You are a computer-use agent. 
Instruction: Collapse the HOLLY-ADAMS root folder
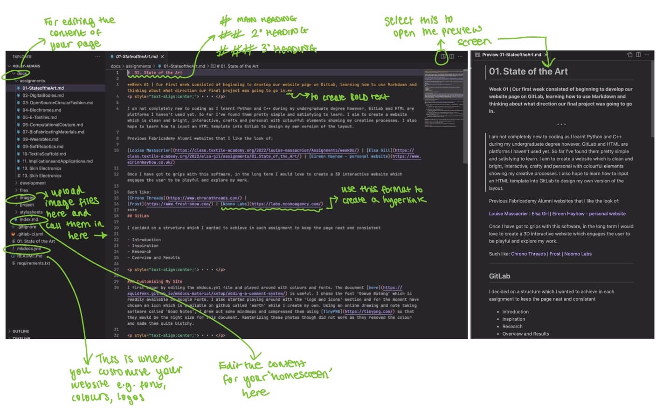coord(27,66)
